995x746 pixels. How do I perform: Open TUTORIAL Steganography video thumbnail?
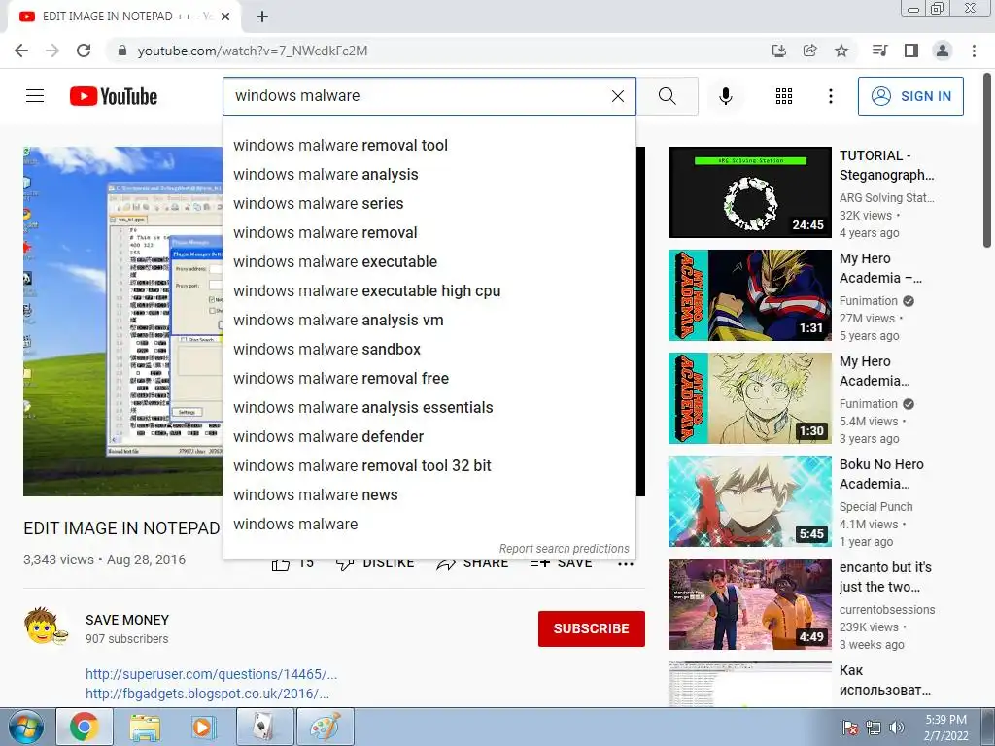pos(749,192)
